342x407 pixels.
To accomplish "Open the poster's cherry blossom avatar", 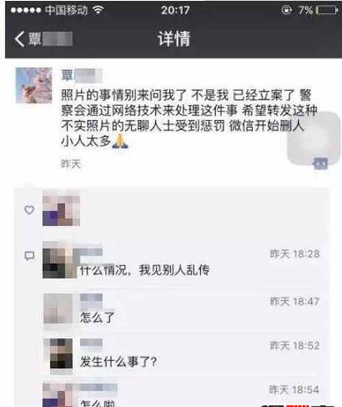I will point(34,86).
